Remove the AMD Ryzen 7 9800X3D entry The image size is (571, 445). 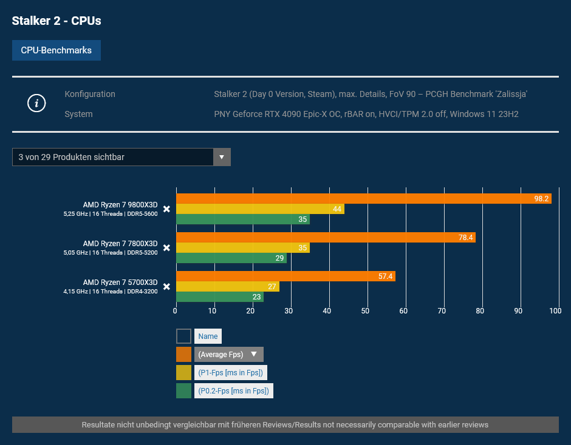[x=166, y=209]
